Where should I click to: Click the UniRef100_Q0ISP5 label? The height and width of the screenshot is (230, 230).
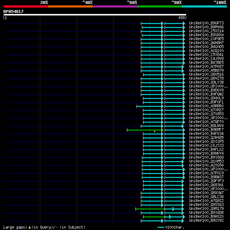tap(206, 142)
